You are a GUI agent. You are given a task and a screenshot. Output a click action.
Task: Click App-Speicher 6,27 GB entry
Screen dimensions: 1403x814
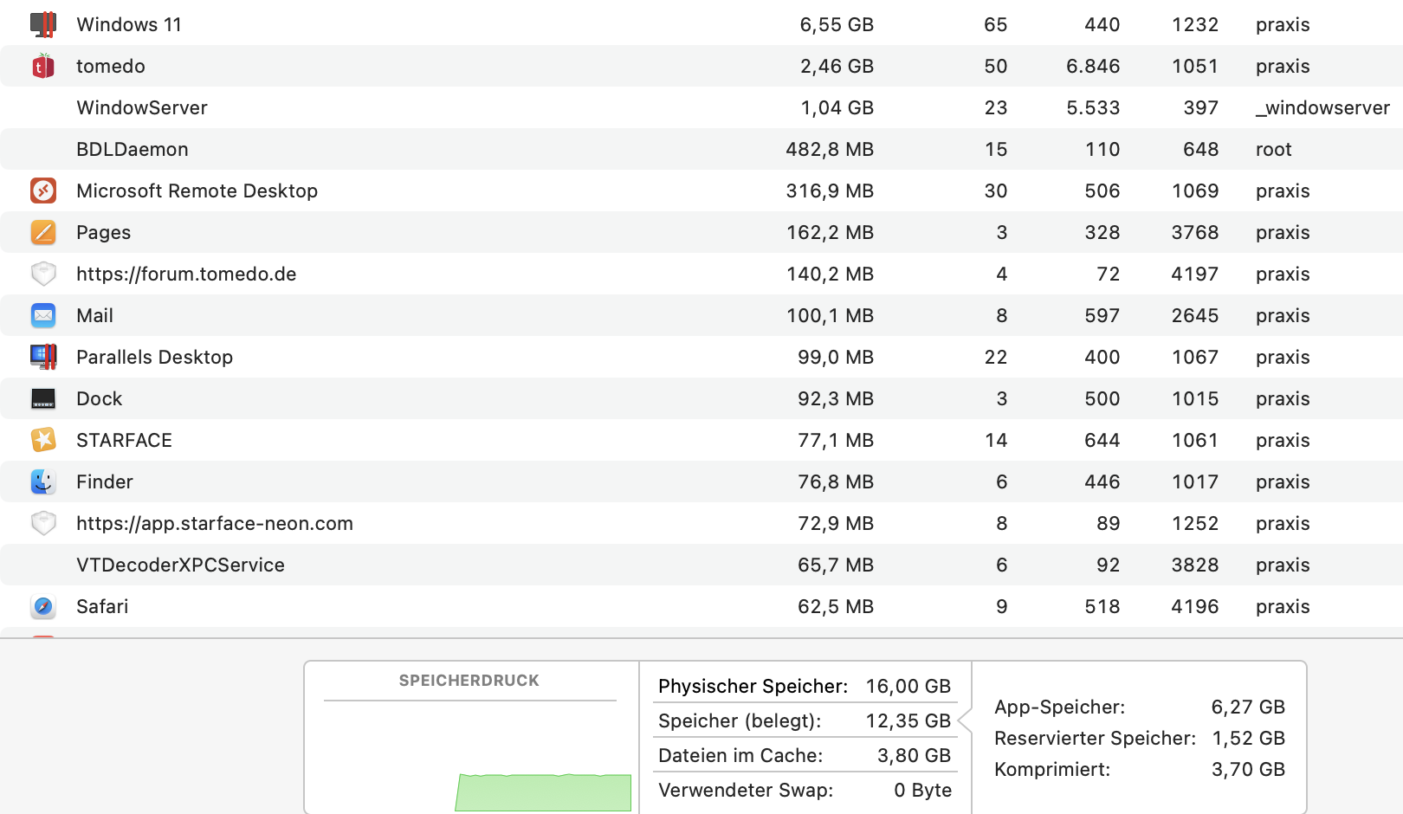tap(1140, 707)
